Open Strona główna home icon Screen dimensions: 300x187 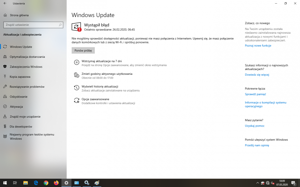(x=5, y=15)
